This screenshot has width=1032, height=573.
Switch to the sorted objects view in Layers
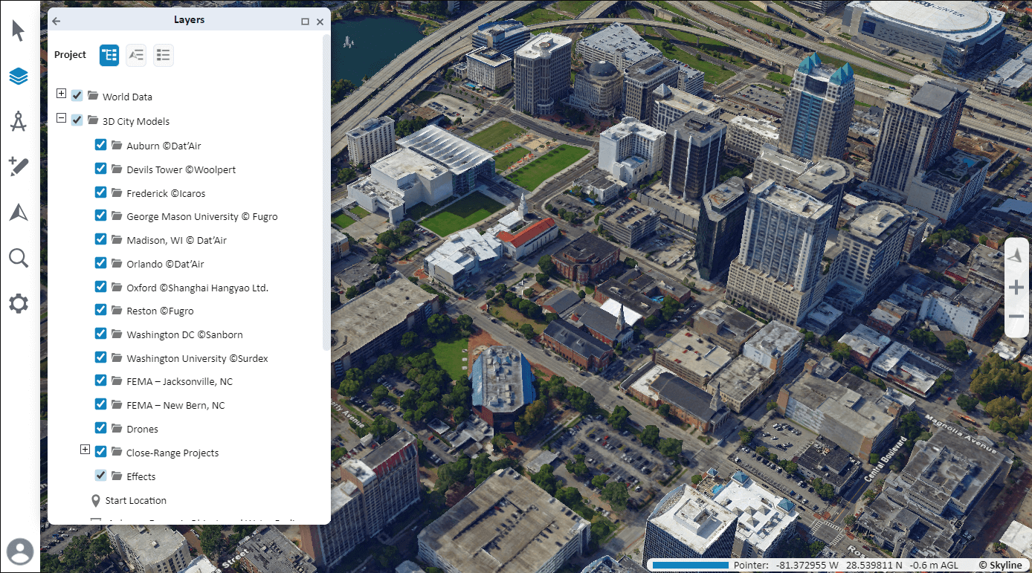pyautogui.click(x=136, y=54)
